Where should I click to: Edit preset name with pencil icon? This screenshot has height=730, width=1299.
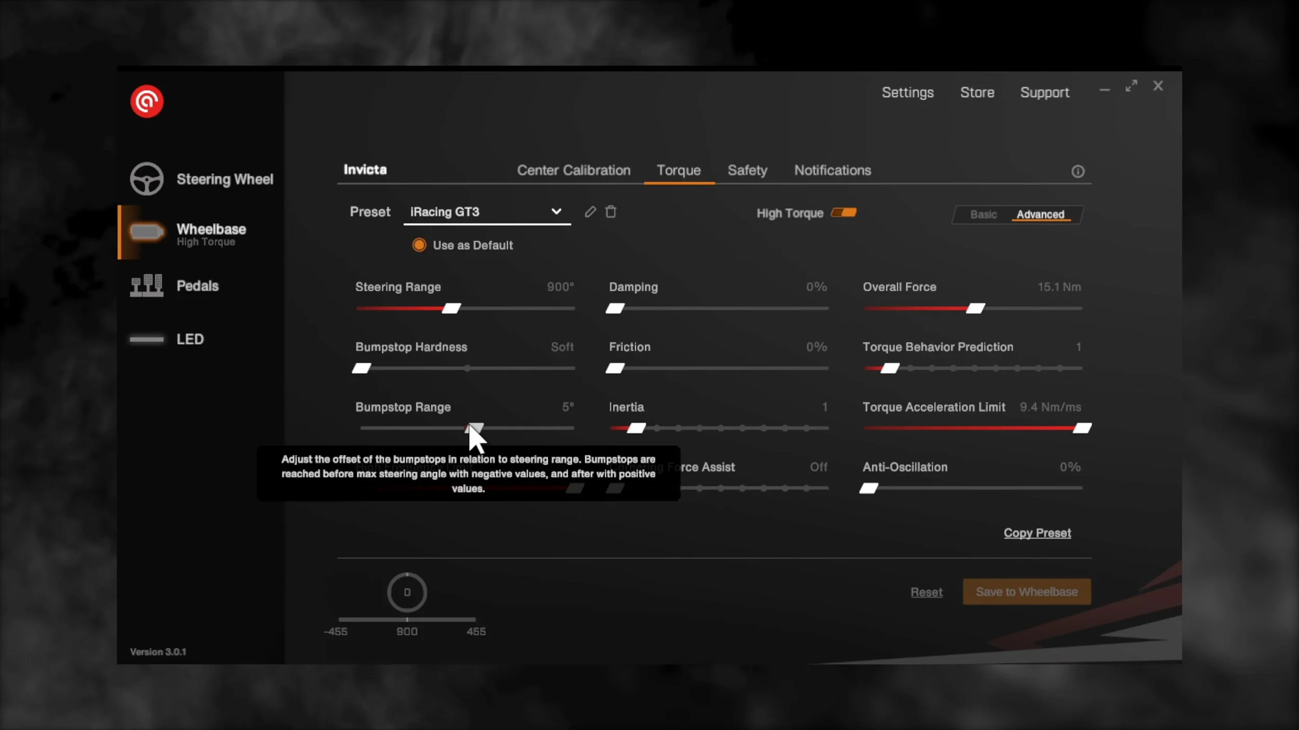point(590,212)
